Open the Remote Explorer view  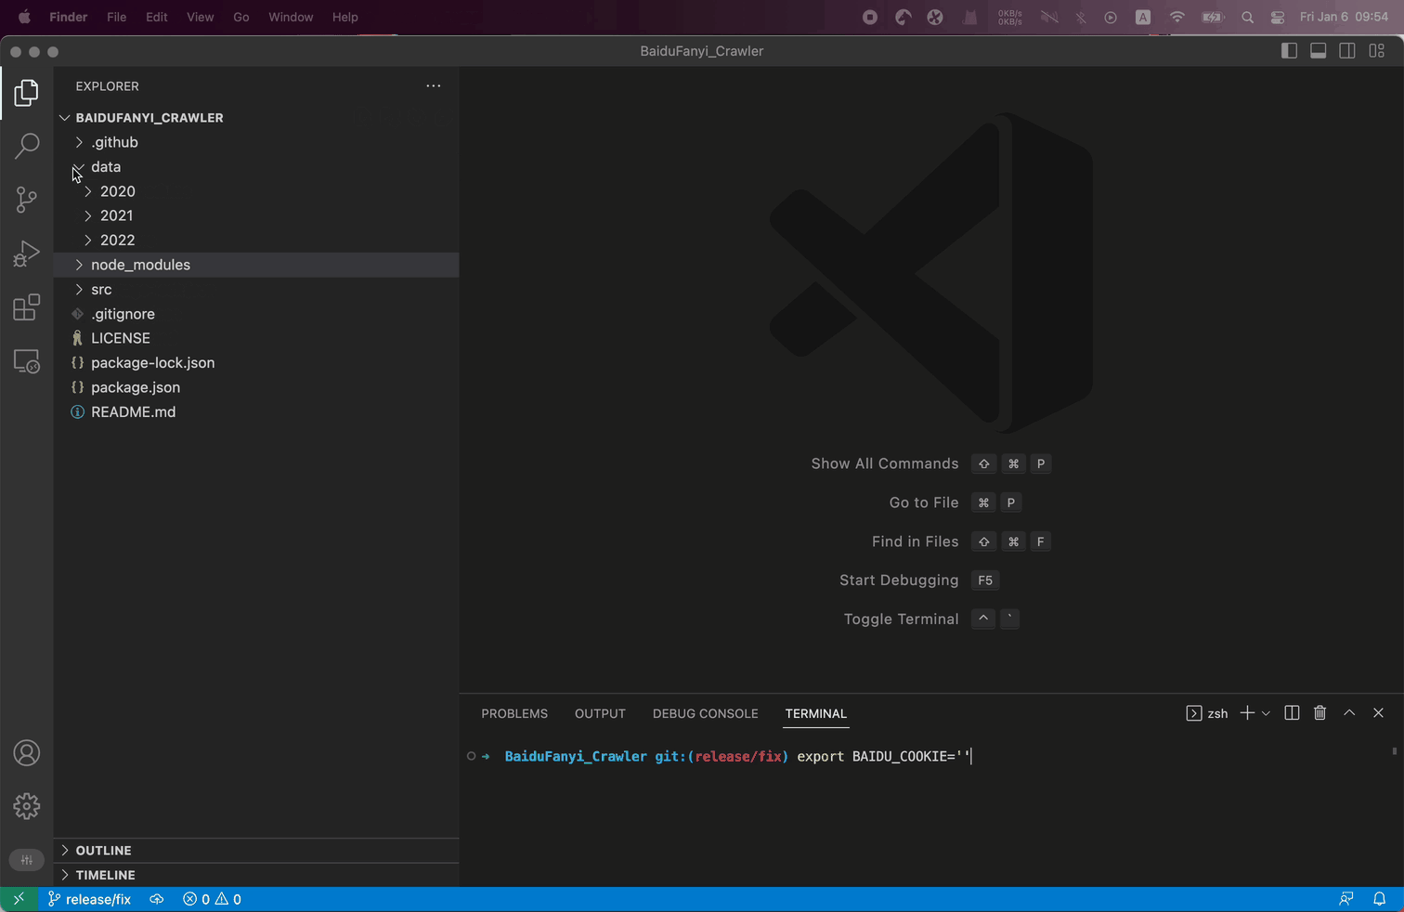[27, 361]
